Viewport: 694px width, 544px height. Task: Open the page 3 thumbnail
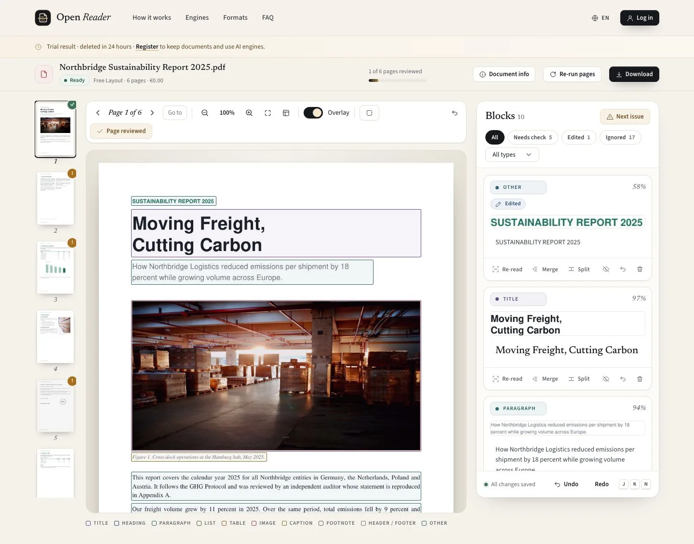point(55,267)
